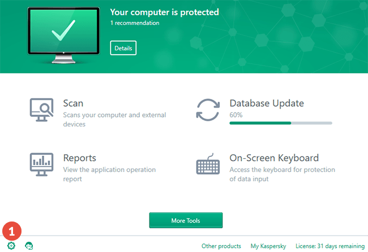Click the On-Screen Keyboard heading

coord(274,158)
